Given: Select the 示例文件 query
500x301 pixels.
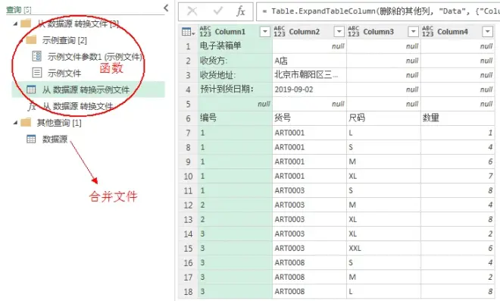Looking at the screenshot, I should [x=64, y=73].
